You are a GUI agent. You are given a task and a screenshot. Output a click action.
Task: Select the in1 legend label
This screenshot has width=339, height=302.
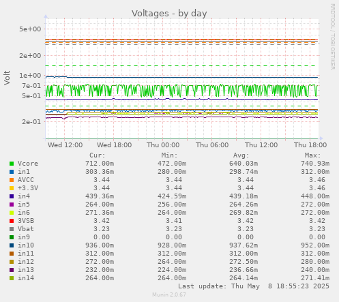[x=24, y=172]
